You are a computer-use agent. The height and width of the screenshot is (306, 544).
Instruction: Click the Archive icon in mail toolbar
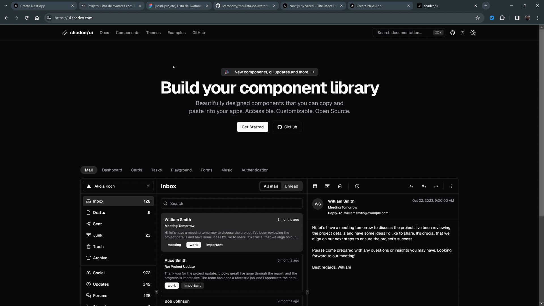point(315,186)
